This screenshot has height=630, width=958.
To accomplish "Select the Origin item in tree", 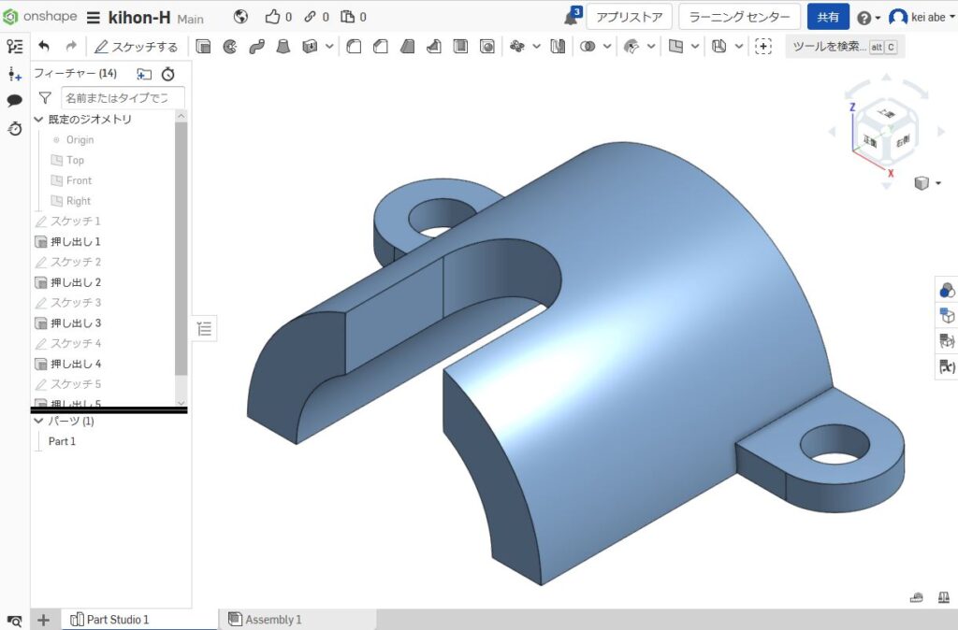I will click(80, 140).
